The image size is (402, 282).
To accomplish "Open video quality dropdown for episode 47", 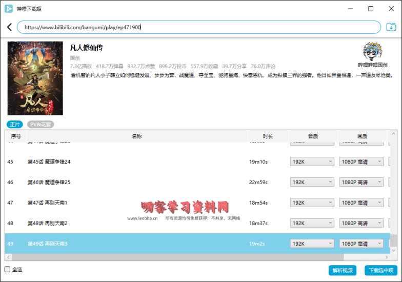I will [361, 203].
